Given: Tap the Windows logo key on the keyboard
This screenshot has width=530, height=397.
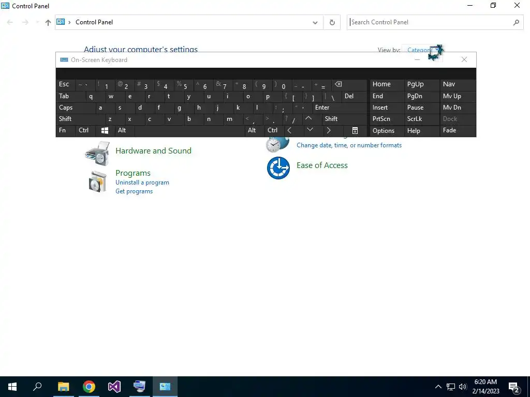Looking at the screenshot, I should [x=105, y=130].
